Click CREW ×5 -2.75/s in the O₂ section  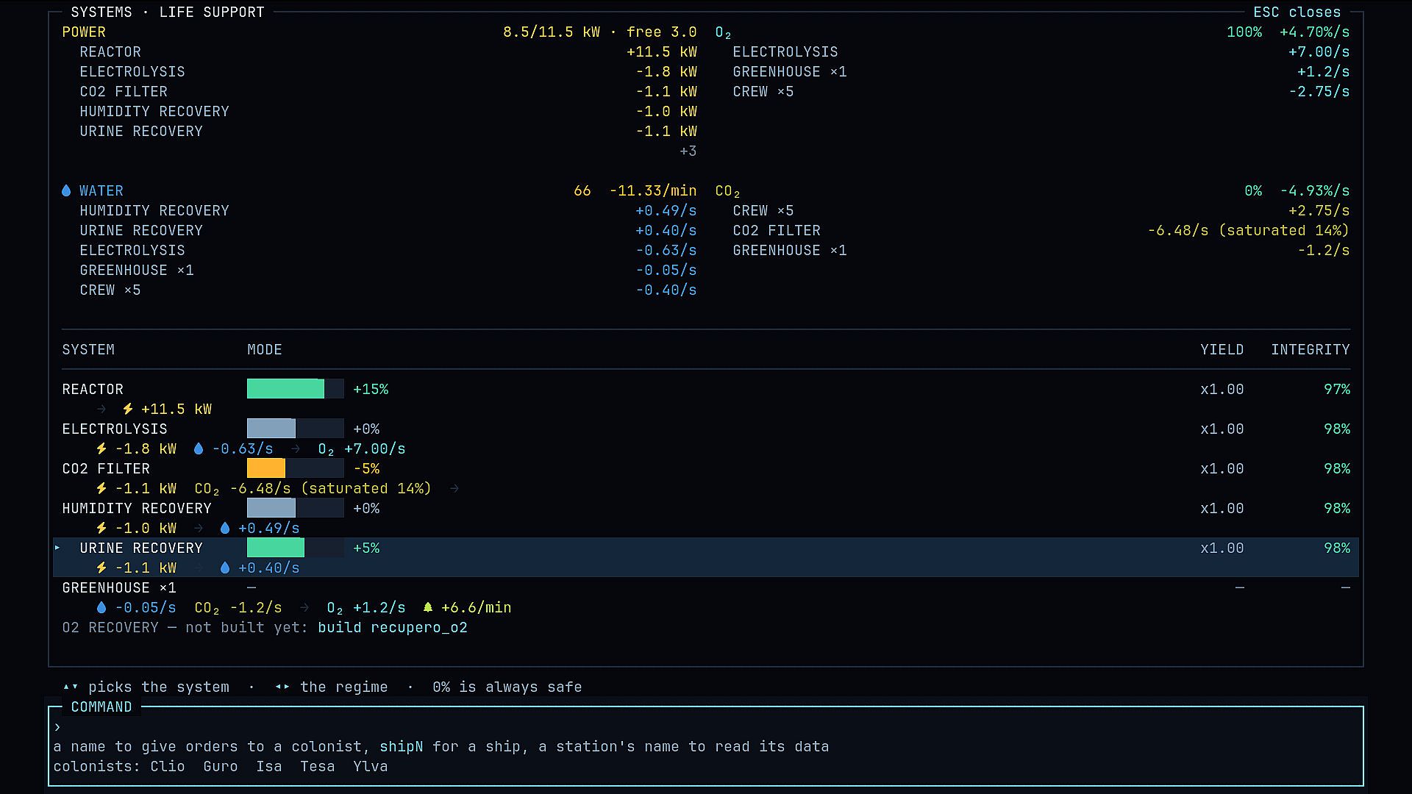tap(1041, 91)
